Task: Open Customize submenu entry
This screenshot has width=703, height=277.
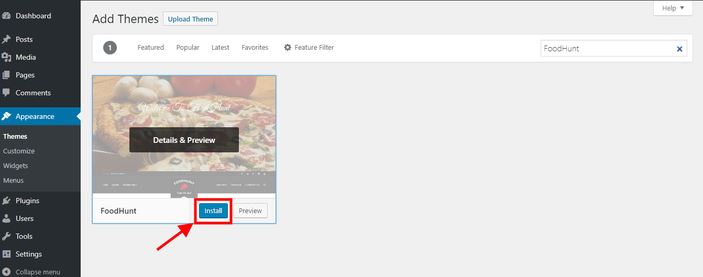Action: point(19,151)
